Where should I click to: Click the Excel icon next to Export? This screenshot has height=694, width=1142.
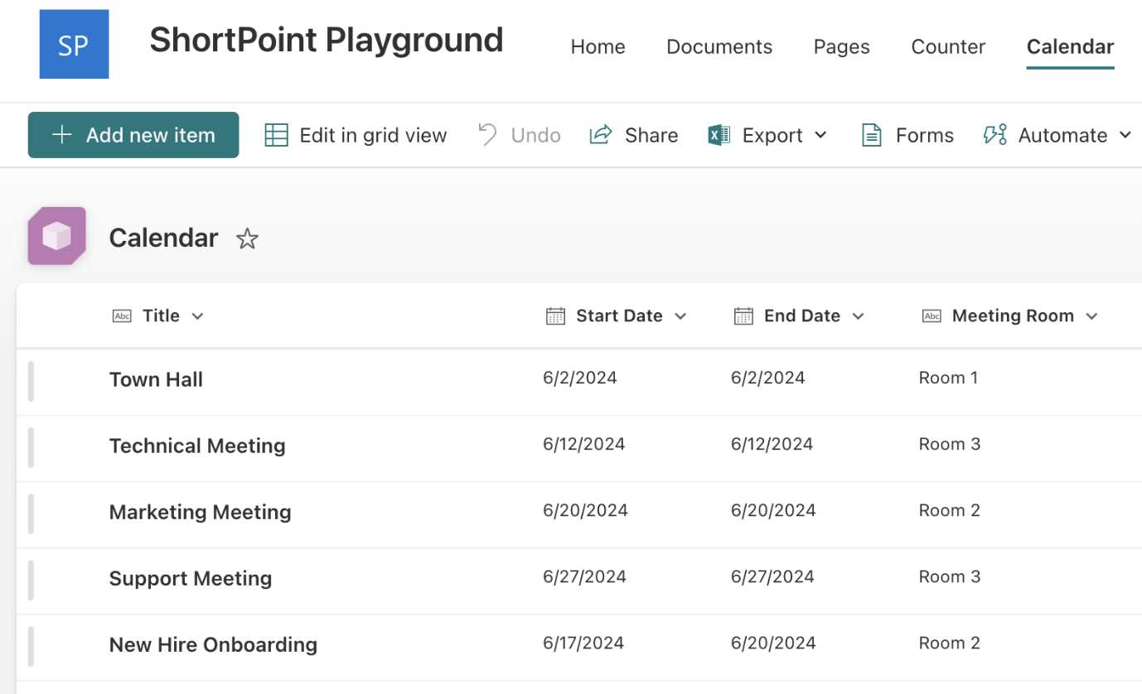point(719,135)
